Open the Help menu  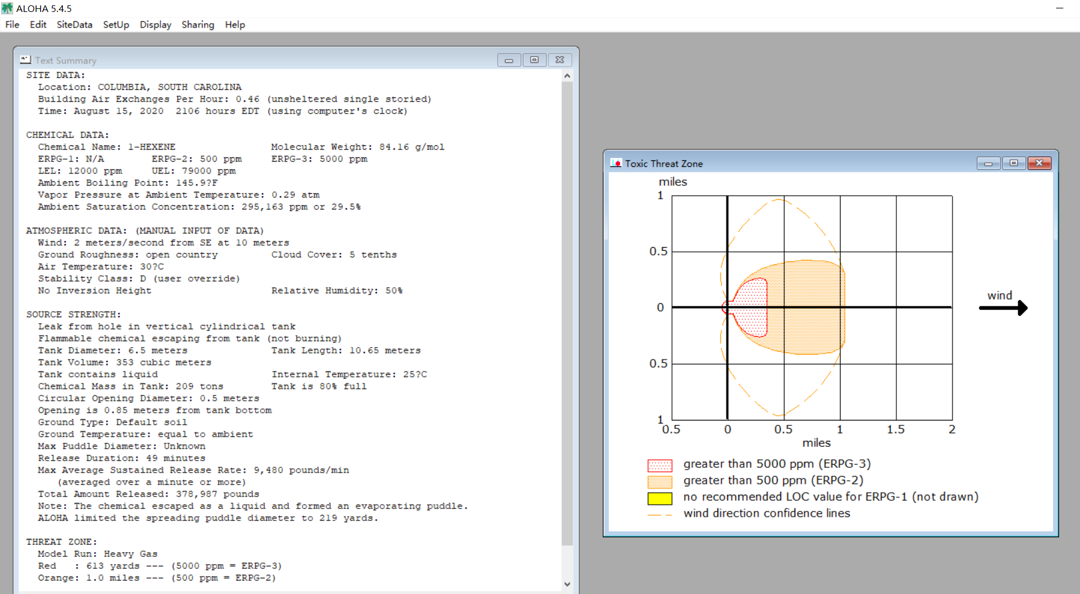(235, 25)
